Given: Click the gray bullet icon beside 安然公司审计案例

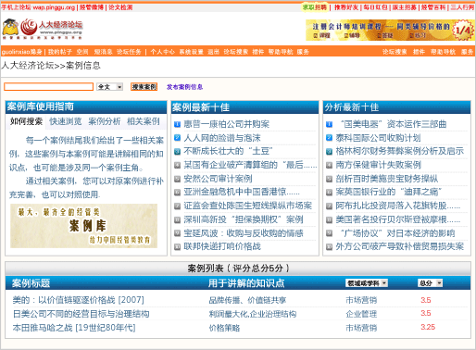Looking at the screenshot, I should 177,179.
